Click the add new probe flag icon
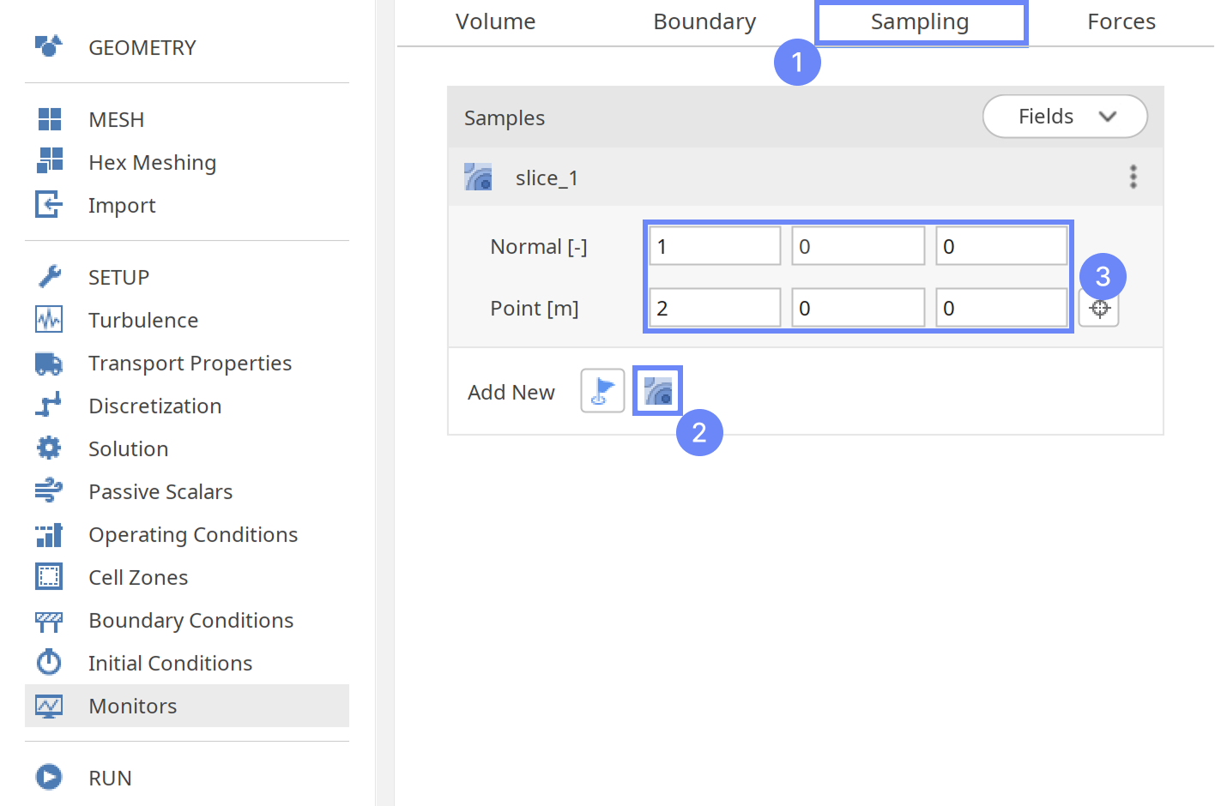Screen dimensions: 1215x806 tap(602, 391)
